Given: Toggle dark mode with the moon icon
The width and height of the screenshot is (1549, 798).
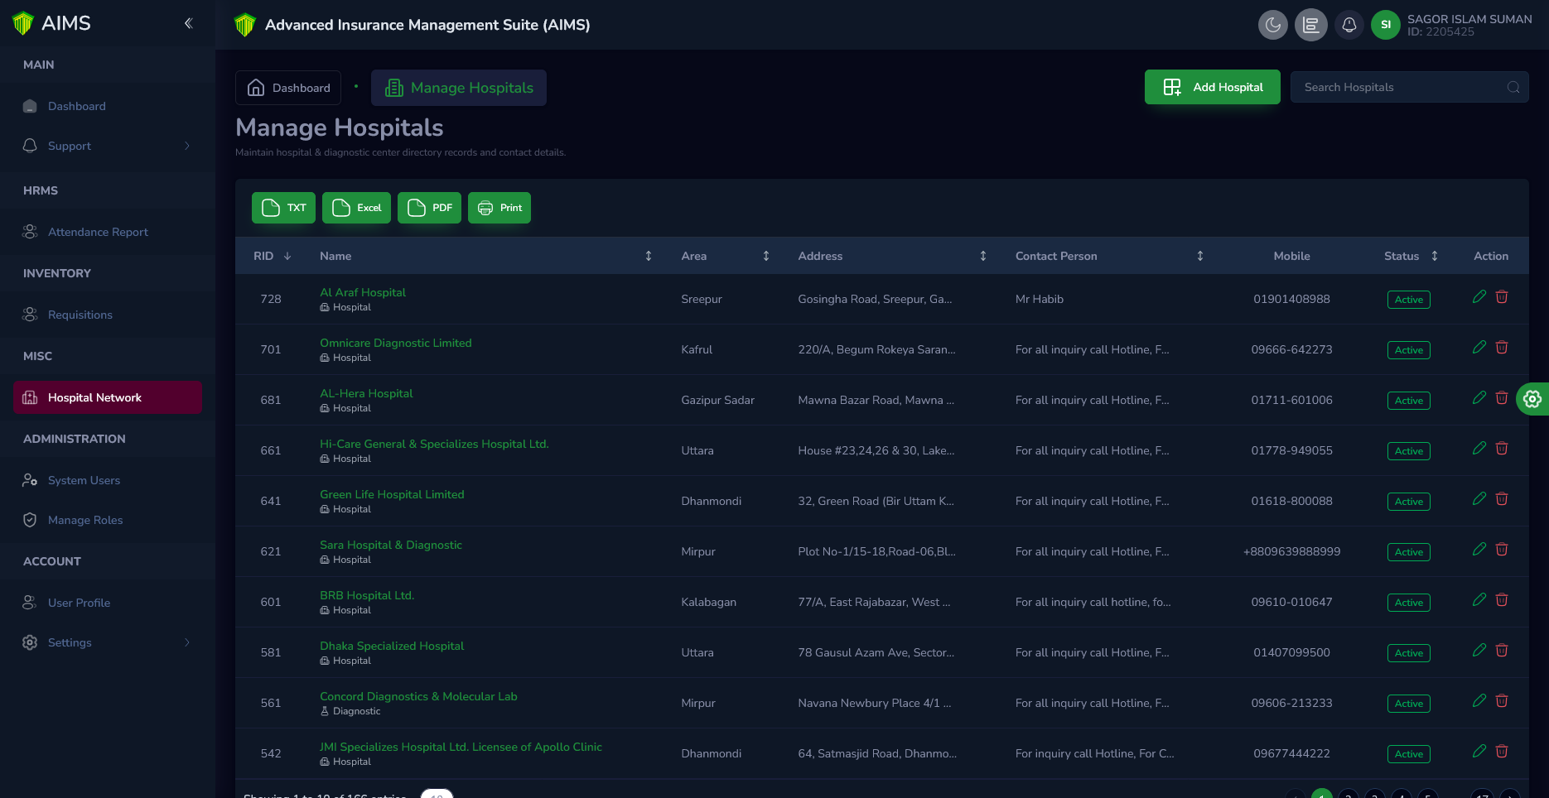Looking at the screenshot, I should [x=1273, y=25].
